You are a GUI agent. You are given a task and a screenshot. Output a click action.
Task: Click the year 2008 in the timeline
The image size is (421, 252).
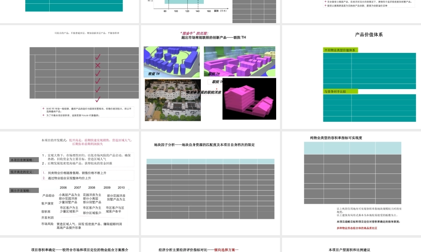point(91,187)
